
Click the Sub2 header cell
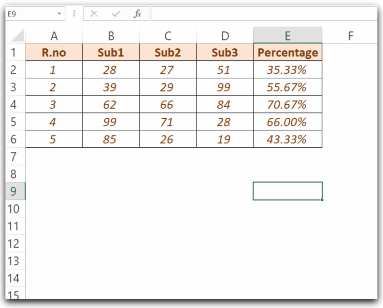[x=168, y=52]
